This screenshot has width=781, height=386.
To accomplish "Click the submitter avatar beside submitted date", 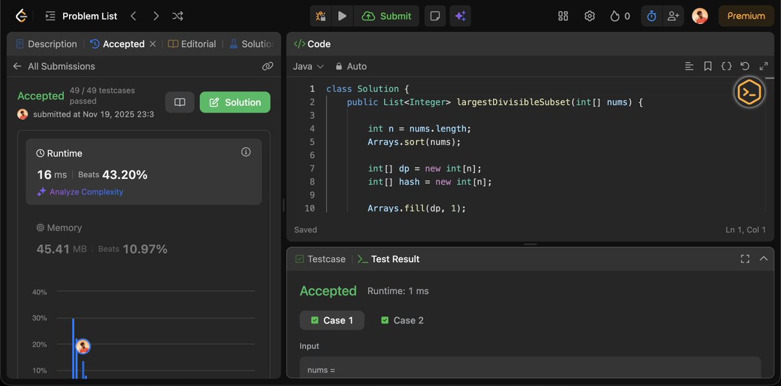I will 22,114.
